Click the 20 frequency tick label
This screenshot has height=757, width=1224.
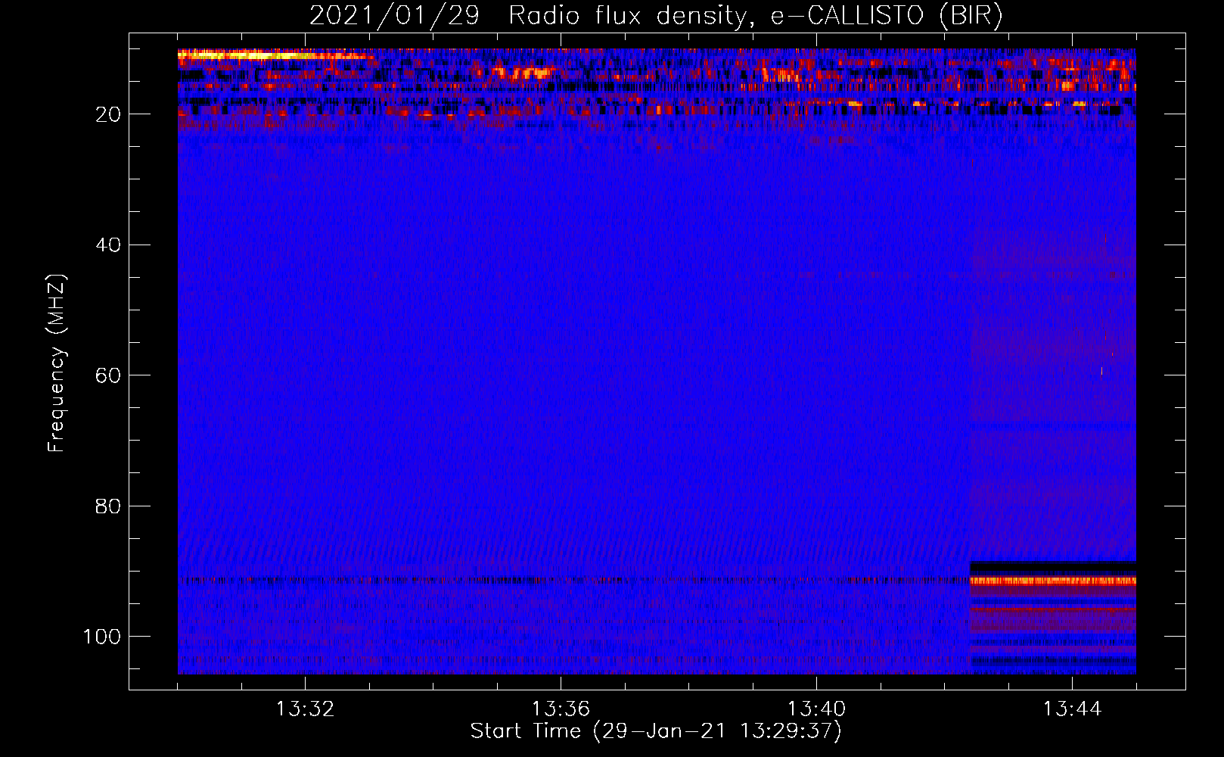(108, 114)
